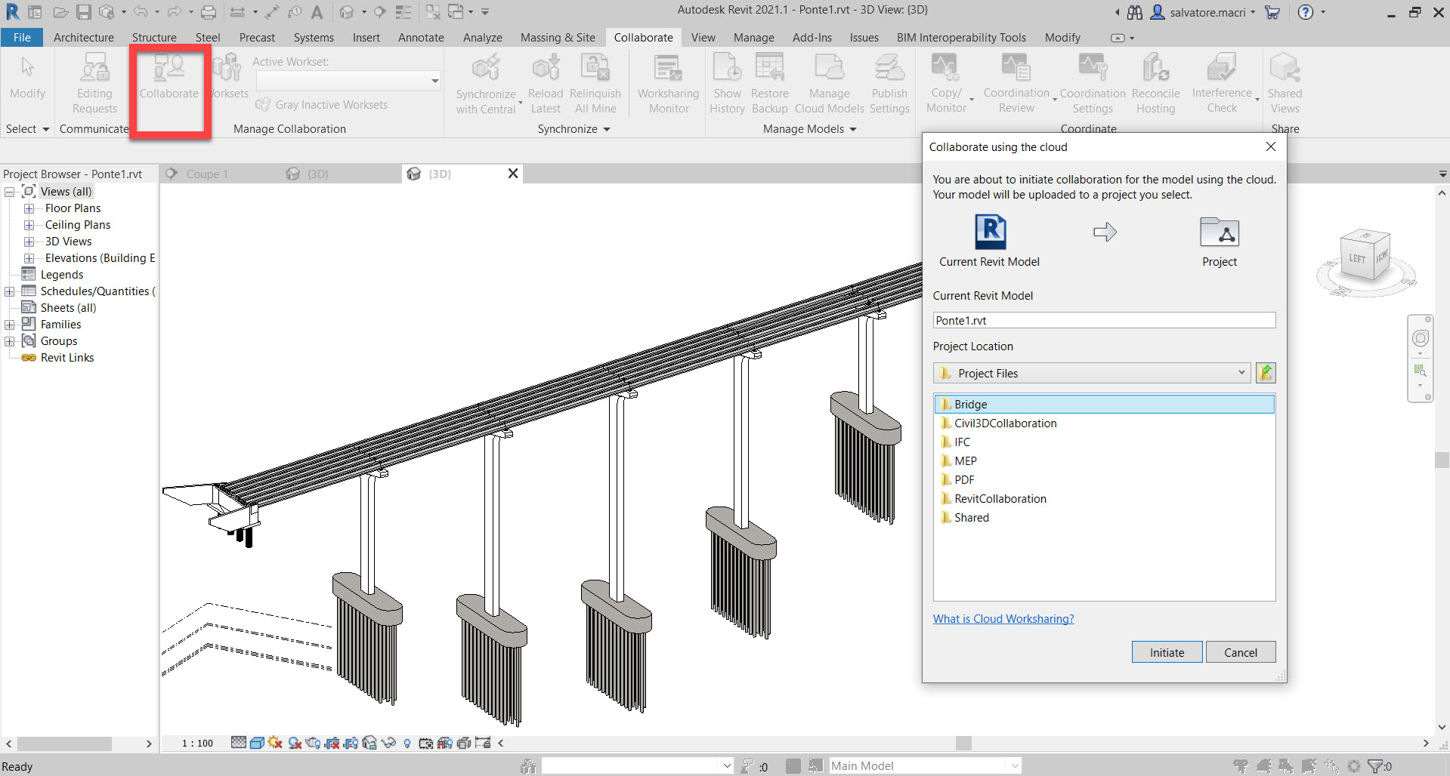Open Coordination Review
The image size is (1450, 776).
[1016, 84]
